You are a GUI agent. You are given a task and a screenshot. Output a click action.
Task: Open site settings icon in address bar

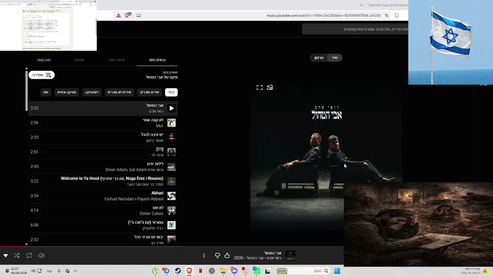(387, 15)
